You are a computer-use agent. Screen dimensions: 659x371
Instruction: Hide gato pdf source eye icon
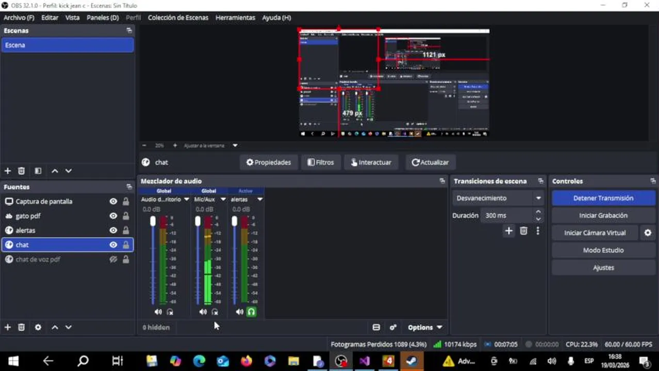coord(113,216)
